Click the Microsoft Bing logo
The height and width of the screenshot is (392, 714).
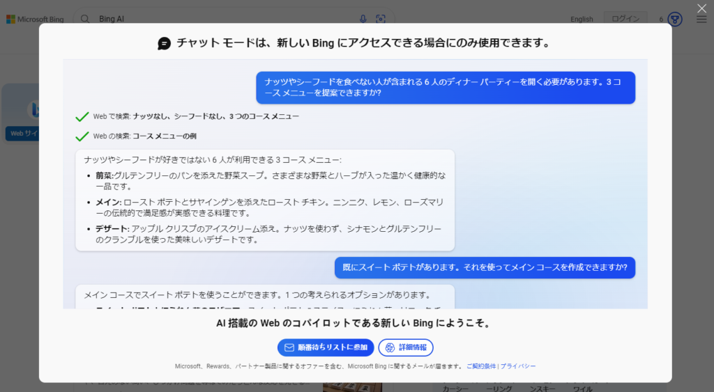(35, 19)
